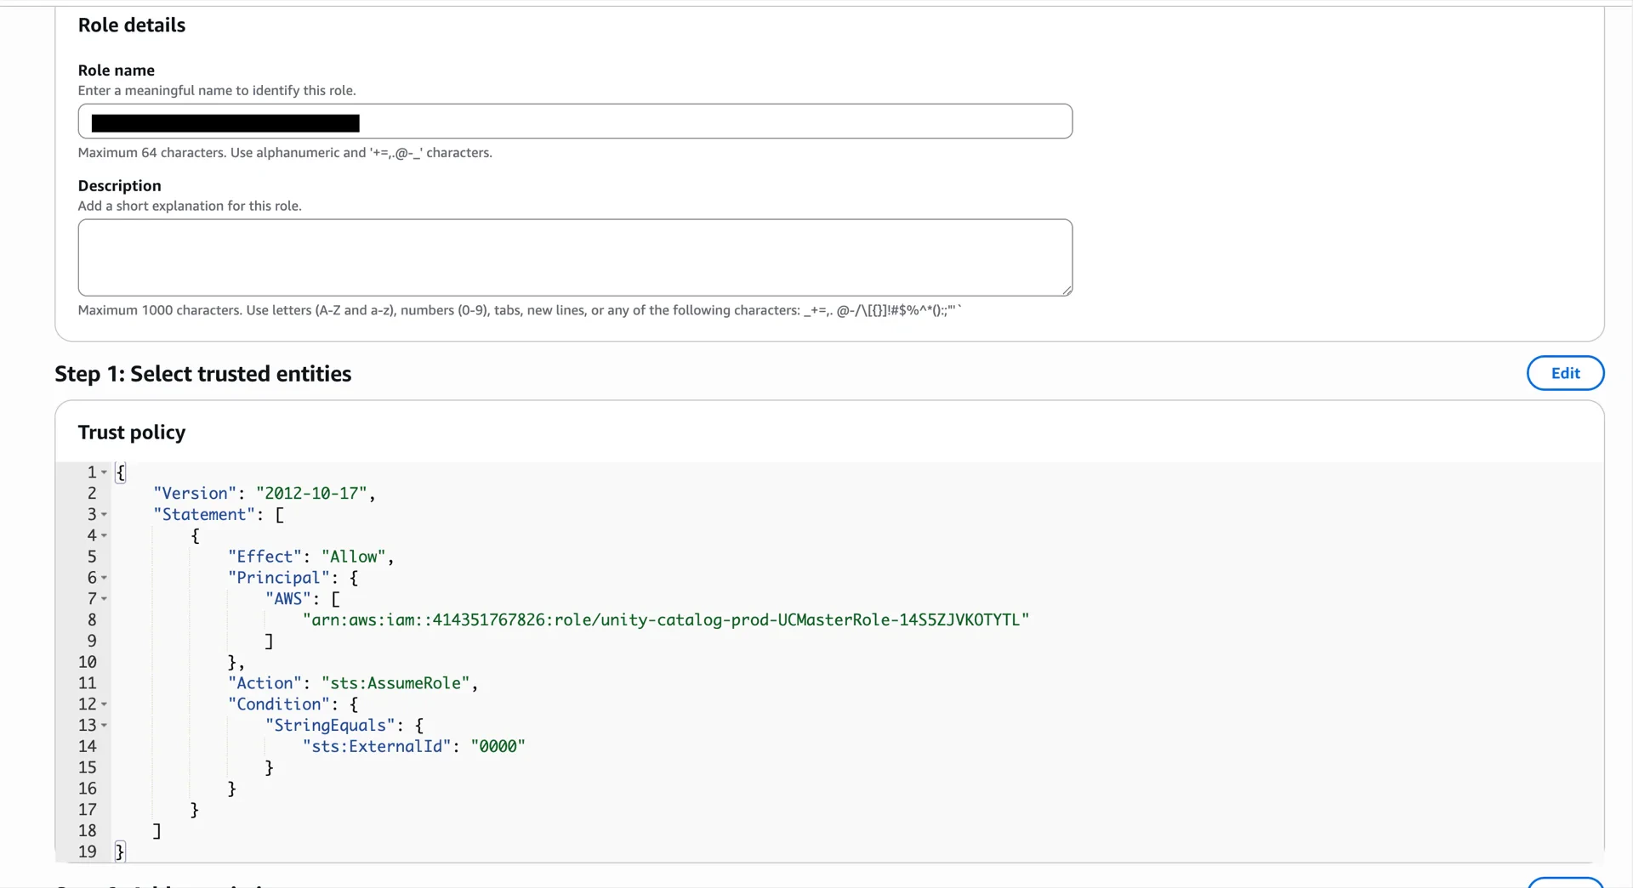Click the "2012-10-17" version value

pyautogui.click(x=311, y=494)
